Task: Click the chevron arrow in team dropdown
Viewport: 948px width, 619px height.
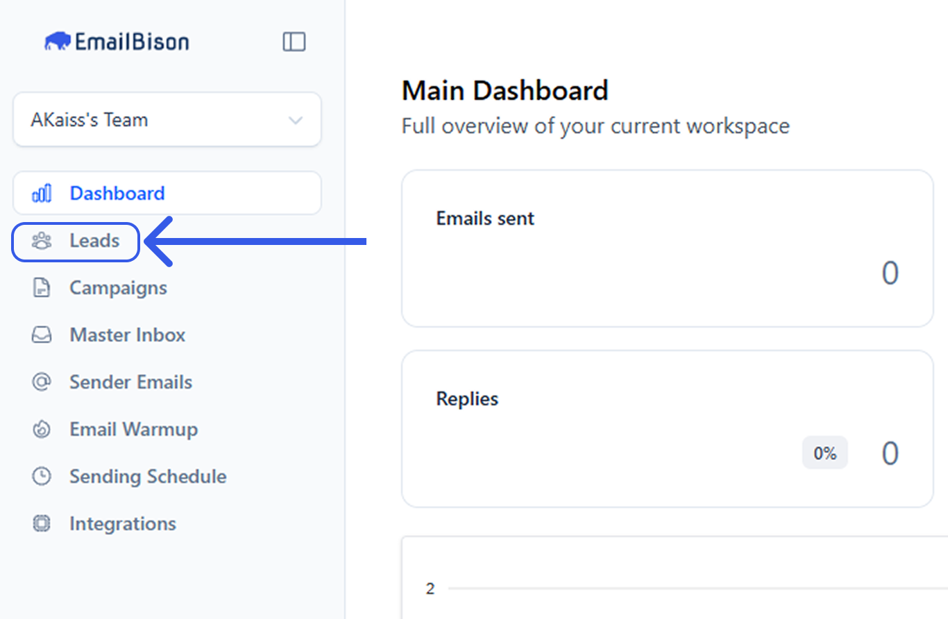Action: click(x=296, y=121)
